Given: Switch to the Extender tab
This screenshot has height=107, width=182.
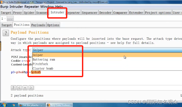Looking at the screenshot, I should click(x=136, y=13).
